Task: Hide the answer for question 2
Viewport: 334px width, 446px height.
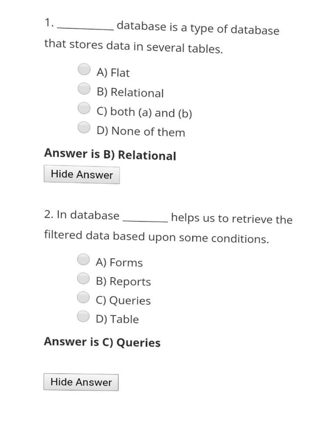Action: click(x=81, y=382)
